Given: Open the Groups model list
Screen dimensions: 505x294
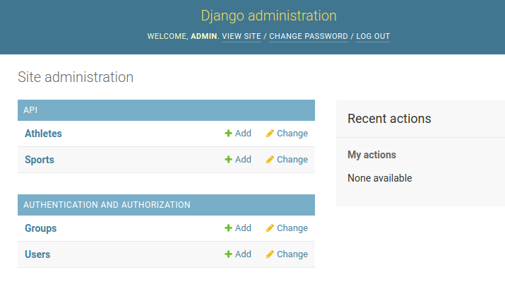Looking at the screenshot, I should 40,228.
